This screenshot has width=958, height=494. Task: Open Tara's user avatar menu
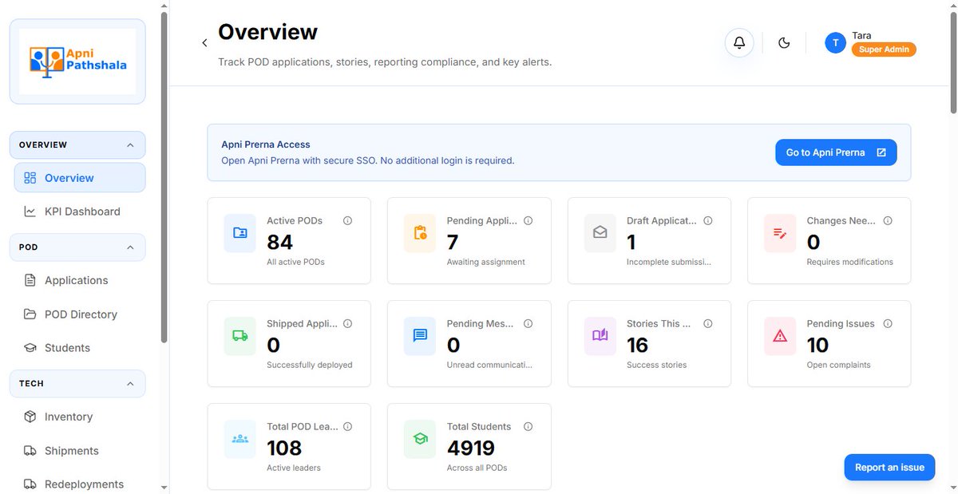[835, 43]
